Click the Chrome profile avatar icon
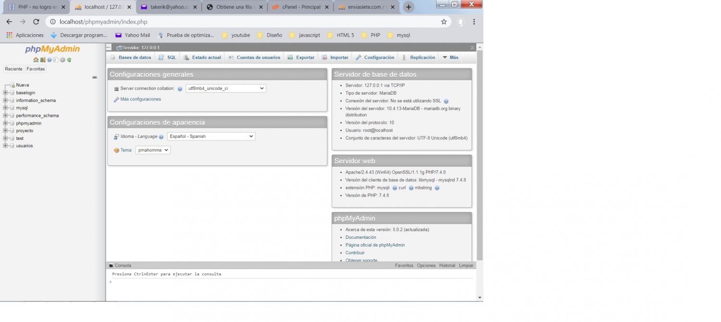 click(460, 22)
